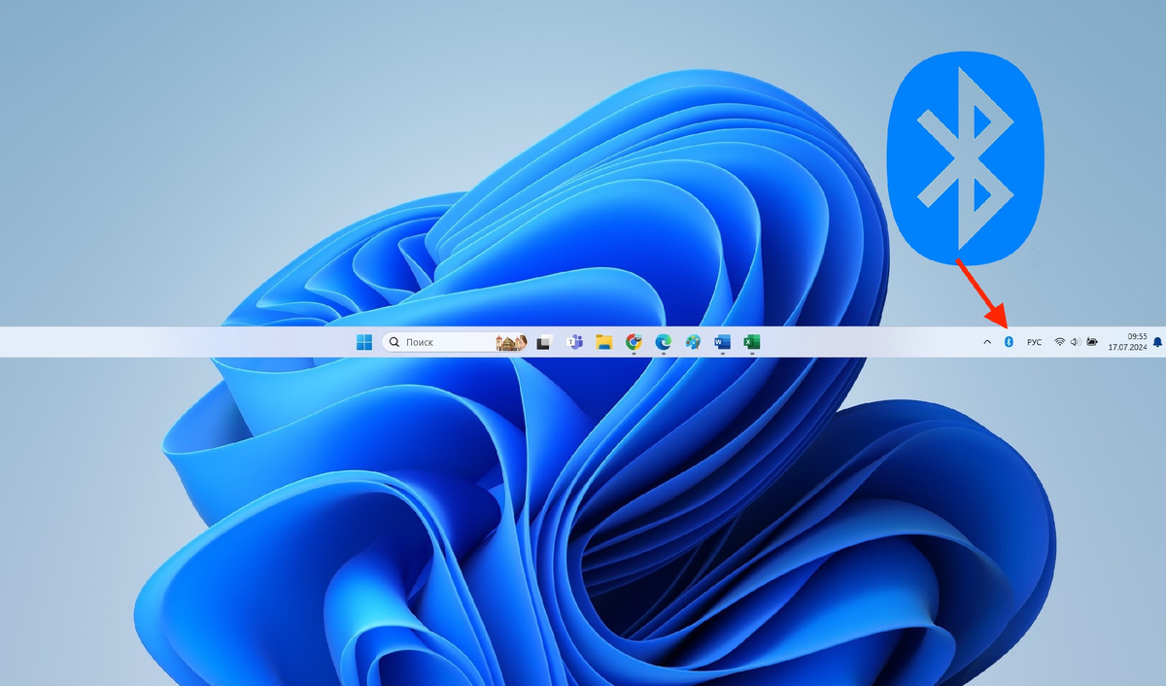Launch Microsoft Teams from the taskbar
Viewport: 1166px width, 686px height.
coord(574,342)
